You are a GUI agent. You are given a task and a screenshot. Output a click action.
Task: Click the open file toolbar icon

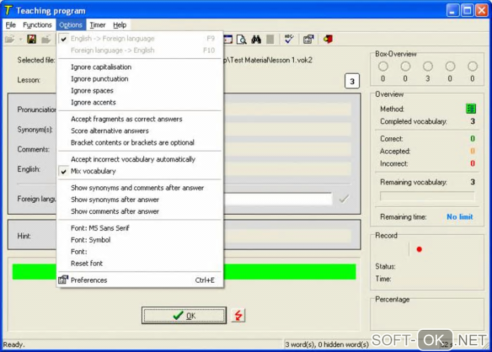click(x=10, y=39)
